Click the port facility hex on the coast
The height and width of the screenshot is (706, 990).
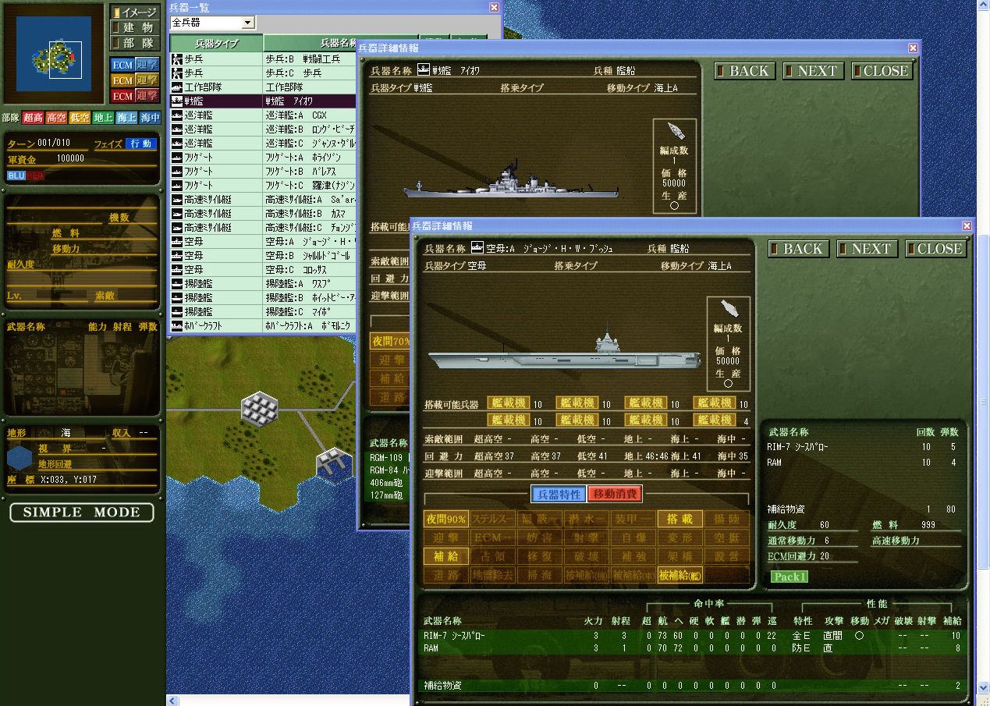coord(333,463)
